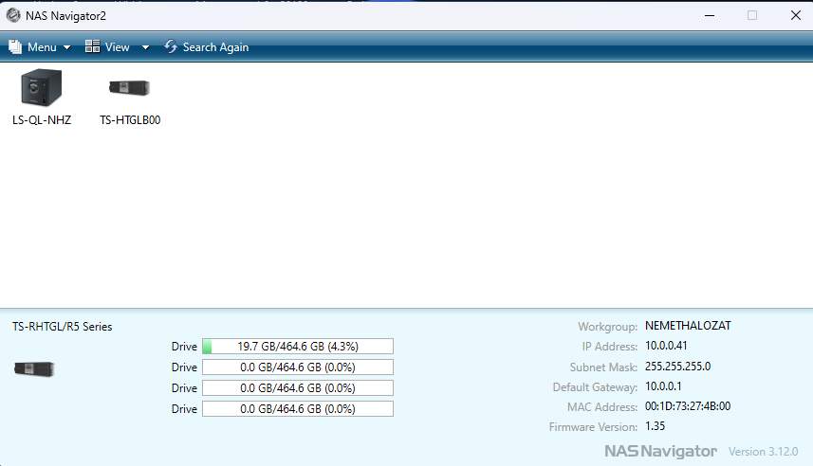This screenshot has height=466, width=813.
Task: Click the Workgroup: label
Action: click(608, 327)
